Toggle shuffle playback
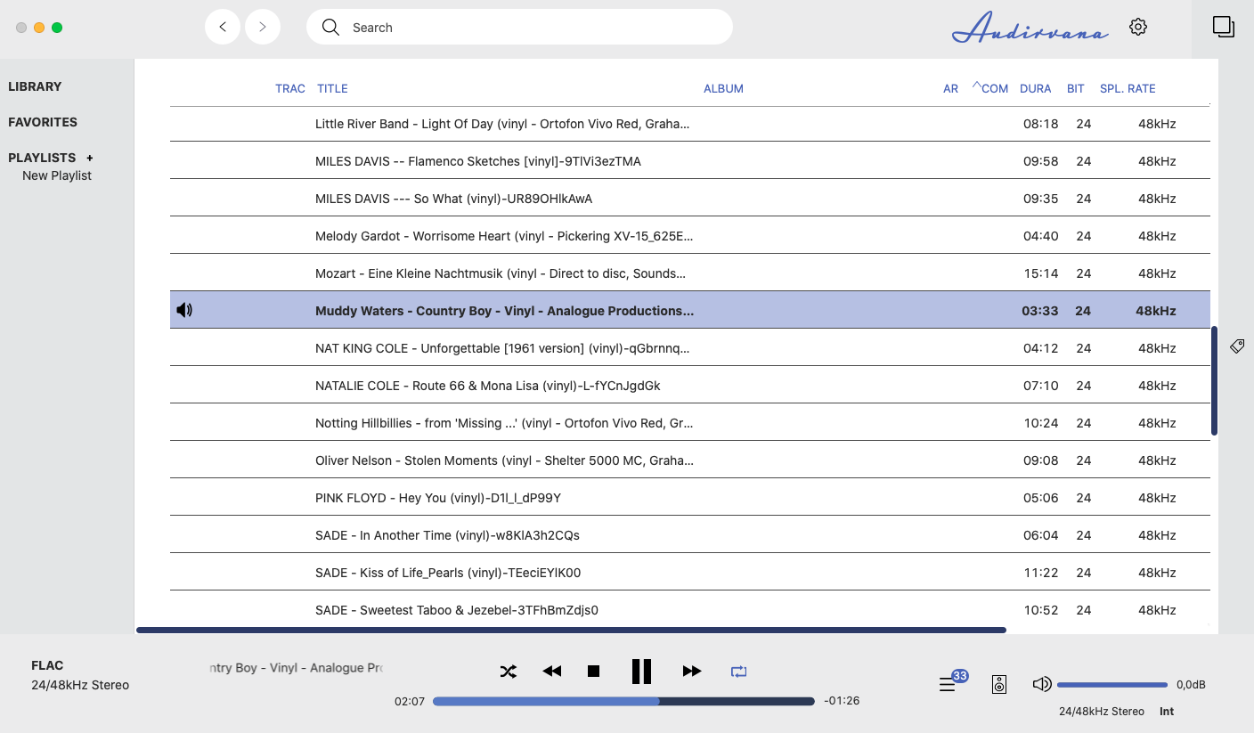Screen dimensions: 1254x733 tap(508, 672)
